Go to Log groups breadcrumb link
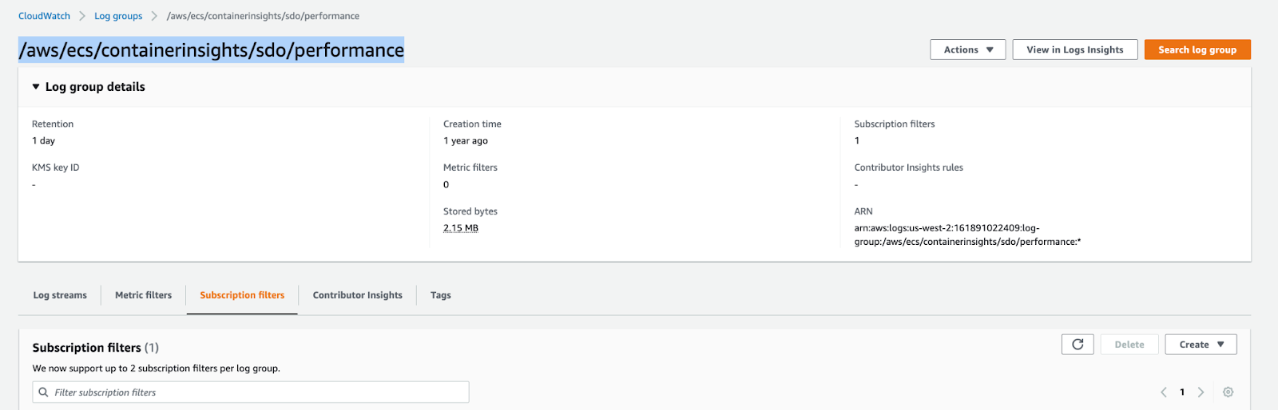Image resolution: width=1278 pixels, height=410 pixels. (x=118, y=16)
